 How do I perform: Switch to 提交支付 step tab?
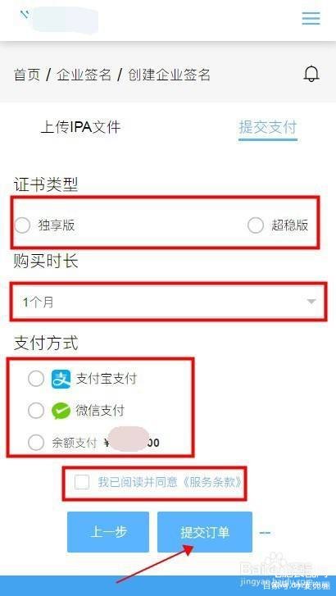click(268, 127)
